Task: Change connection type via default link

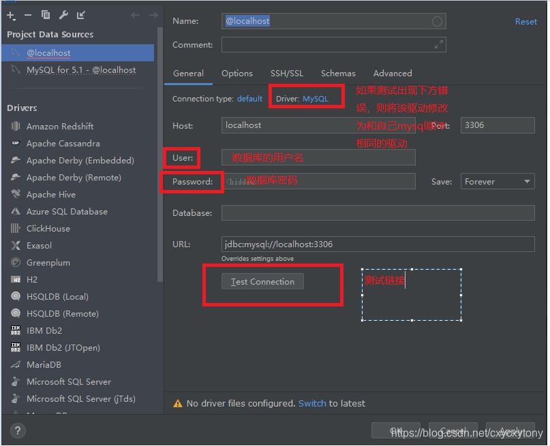Action: coord(249,99)
